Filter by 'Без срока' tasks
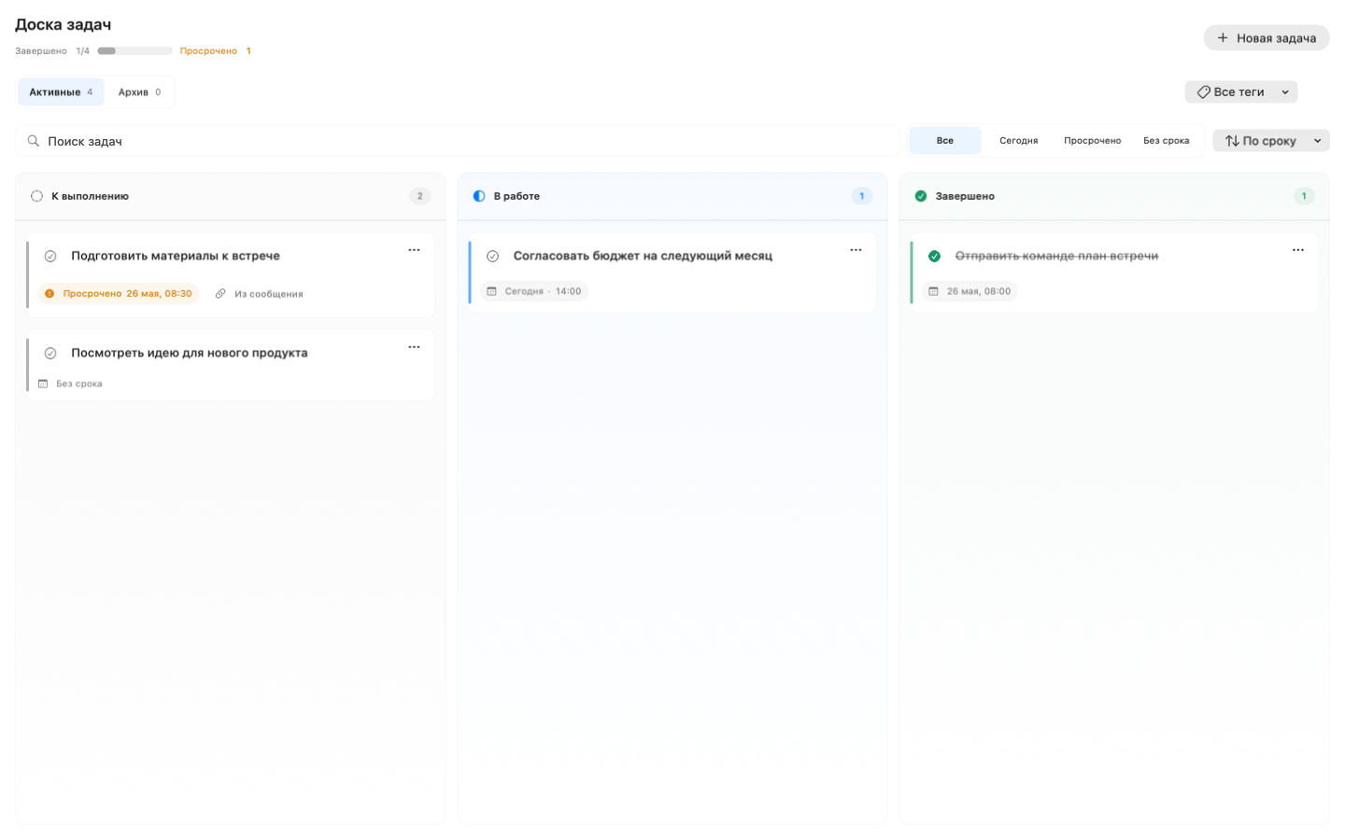 point(1166,141)
